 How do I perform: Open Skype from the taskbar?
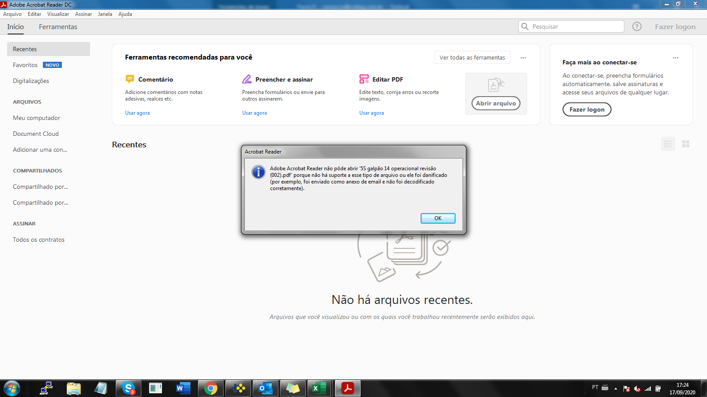coord(129,389)
